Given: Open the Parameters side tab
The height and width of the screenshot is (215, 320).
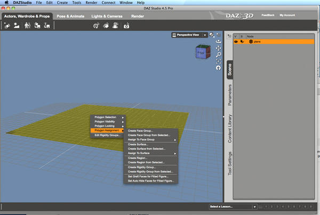Looking at the screenshot, I should pos(229,95).
